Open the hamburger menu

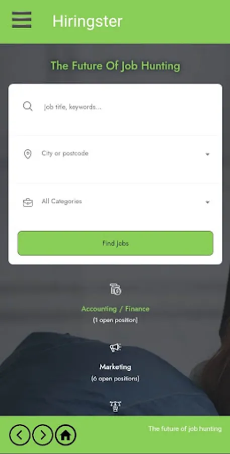point(22,20)
